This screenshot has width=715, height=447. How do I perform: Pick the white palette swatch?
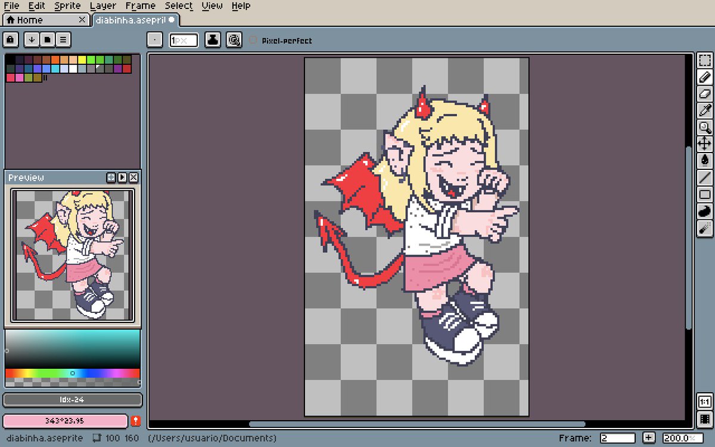(x=73, y=69)
